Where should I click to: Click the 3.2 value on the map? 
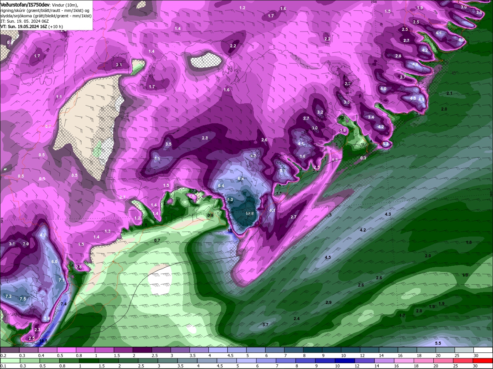point(320,112)
